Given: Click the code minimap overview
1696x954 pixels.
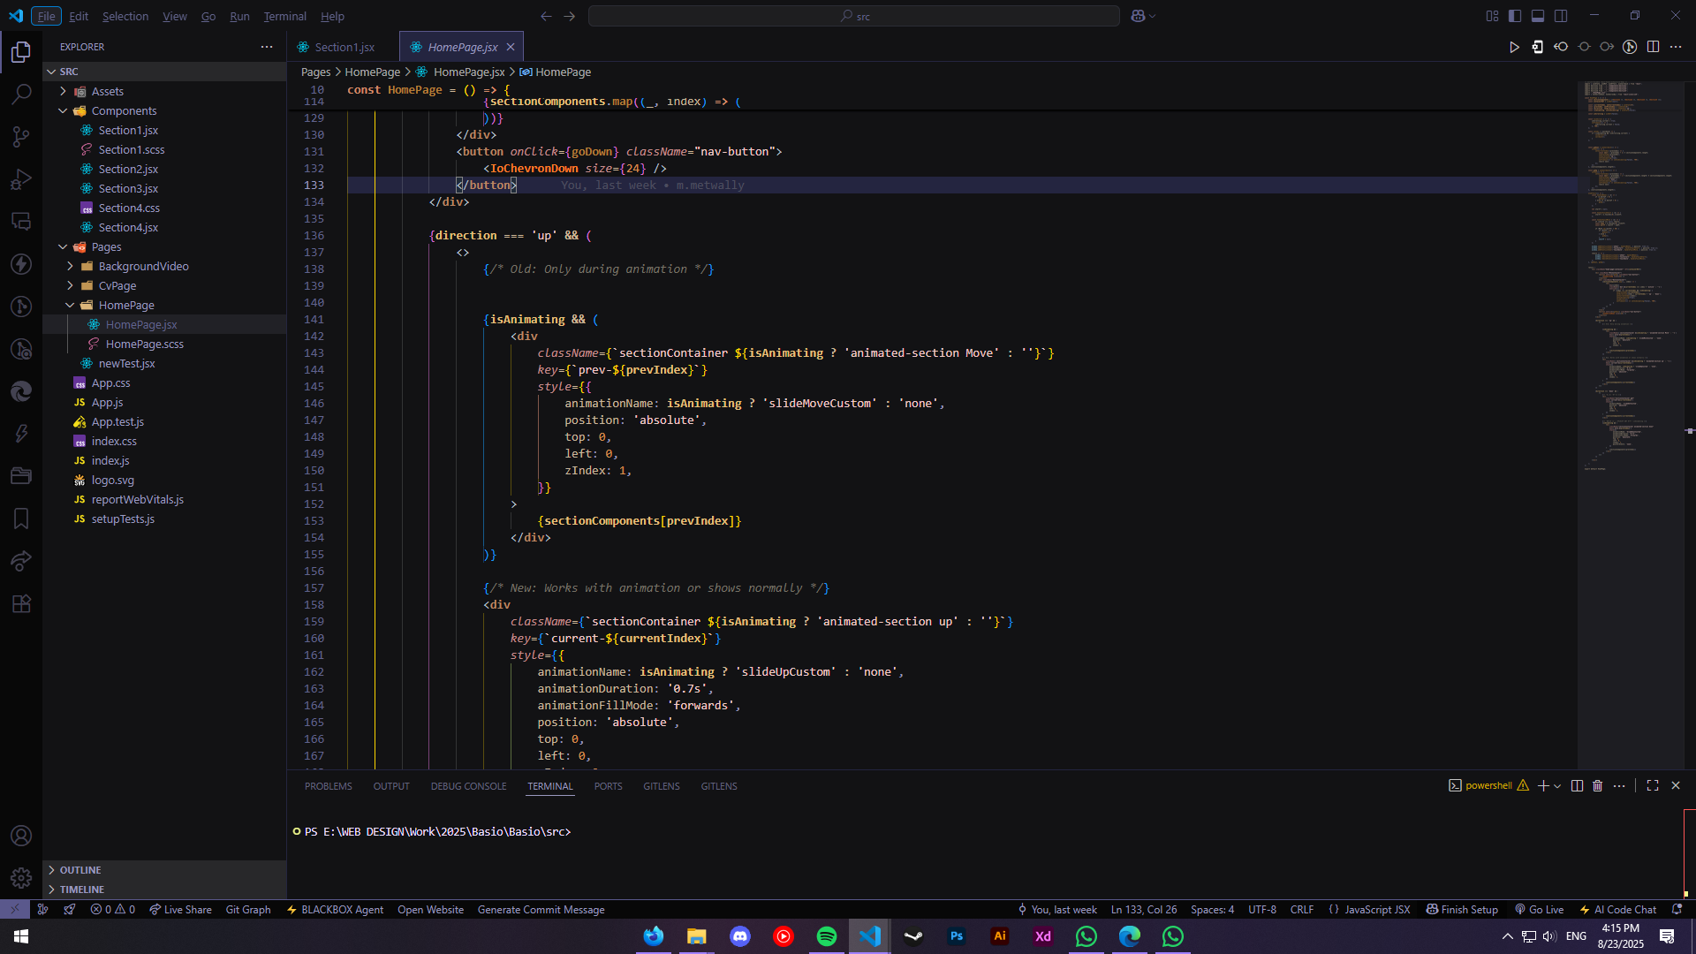Looking at the screenshot, I should point(1630,265).
